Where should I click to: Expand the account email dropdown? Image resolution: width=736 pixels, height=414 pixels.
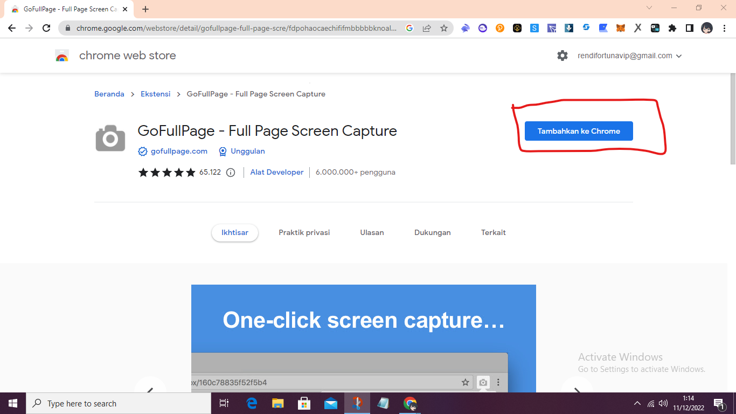click(x=679, y=56)
